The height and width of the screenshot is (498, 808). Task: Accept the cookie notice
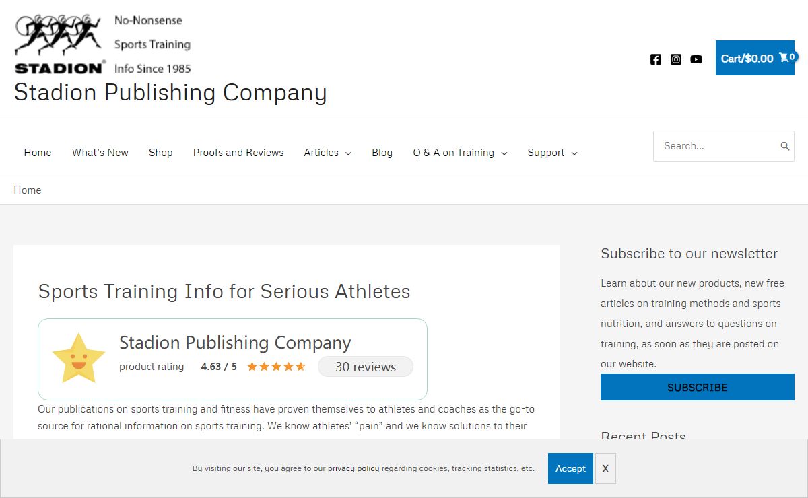[x=570, y=468]
